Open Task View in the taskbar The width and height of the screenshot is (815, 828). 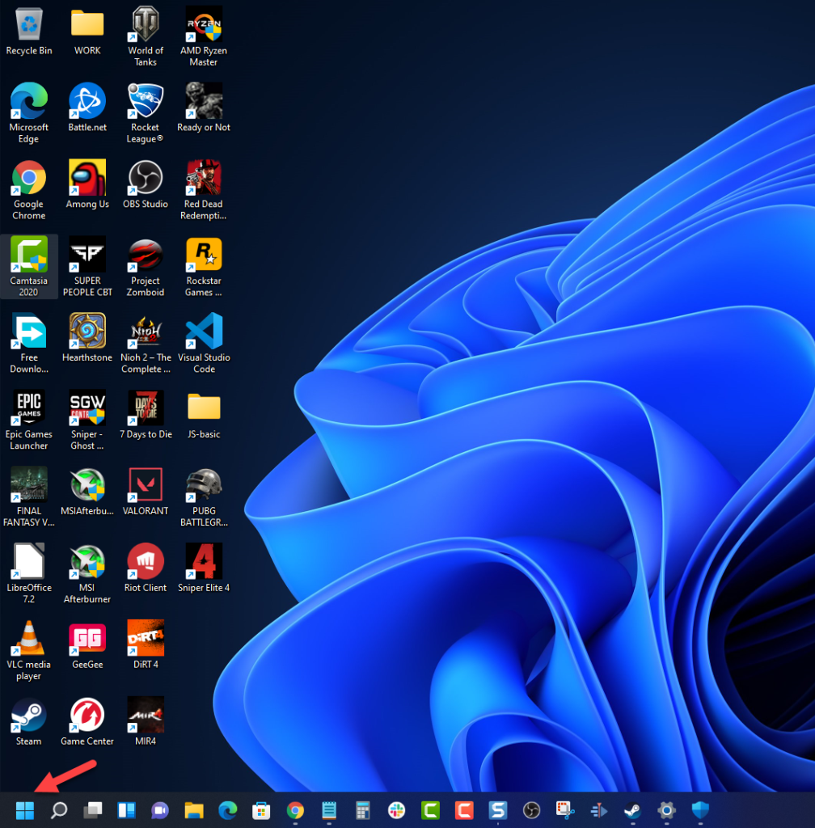[93, 809]
